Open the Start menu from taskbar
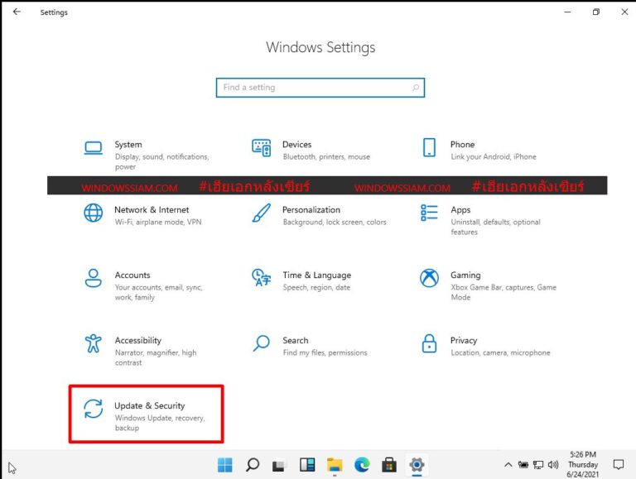The image size is (636, 479). (224, 465)
